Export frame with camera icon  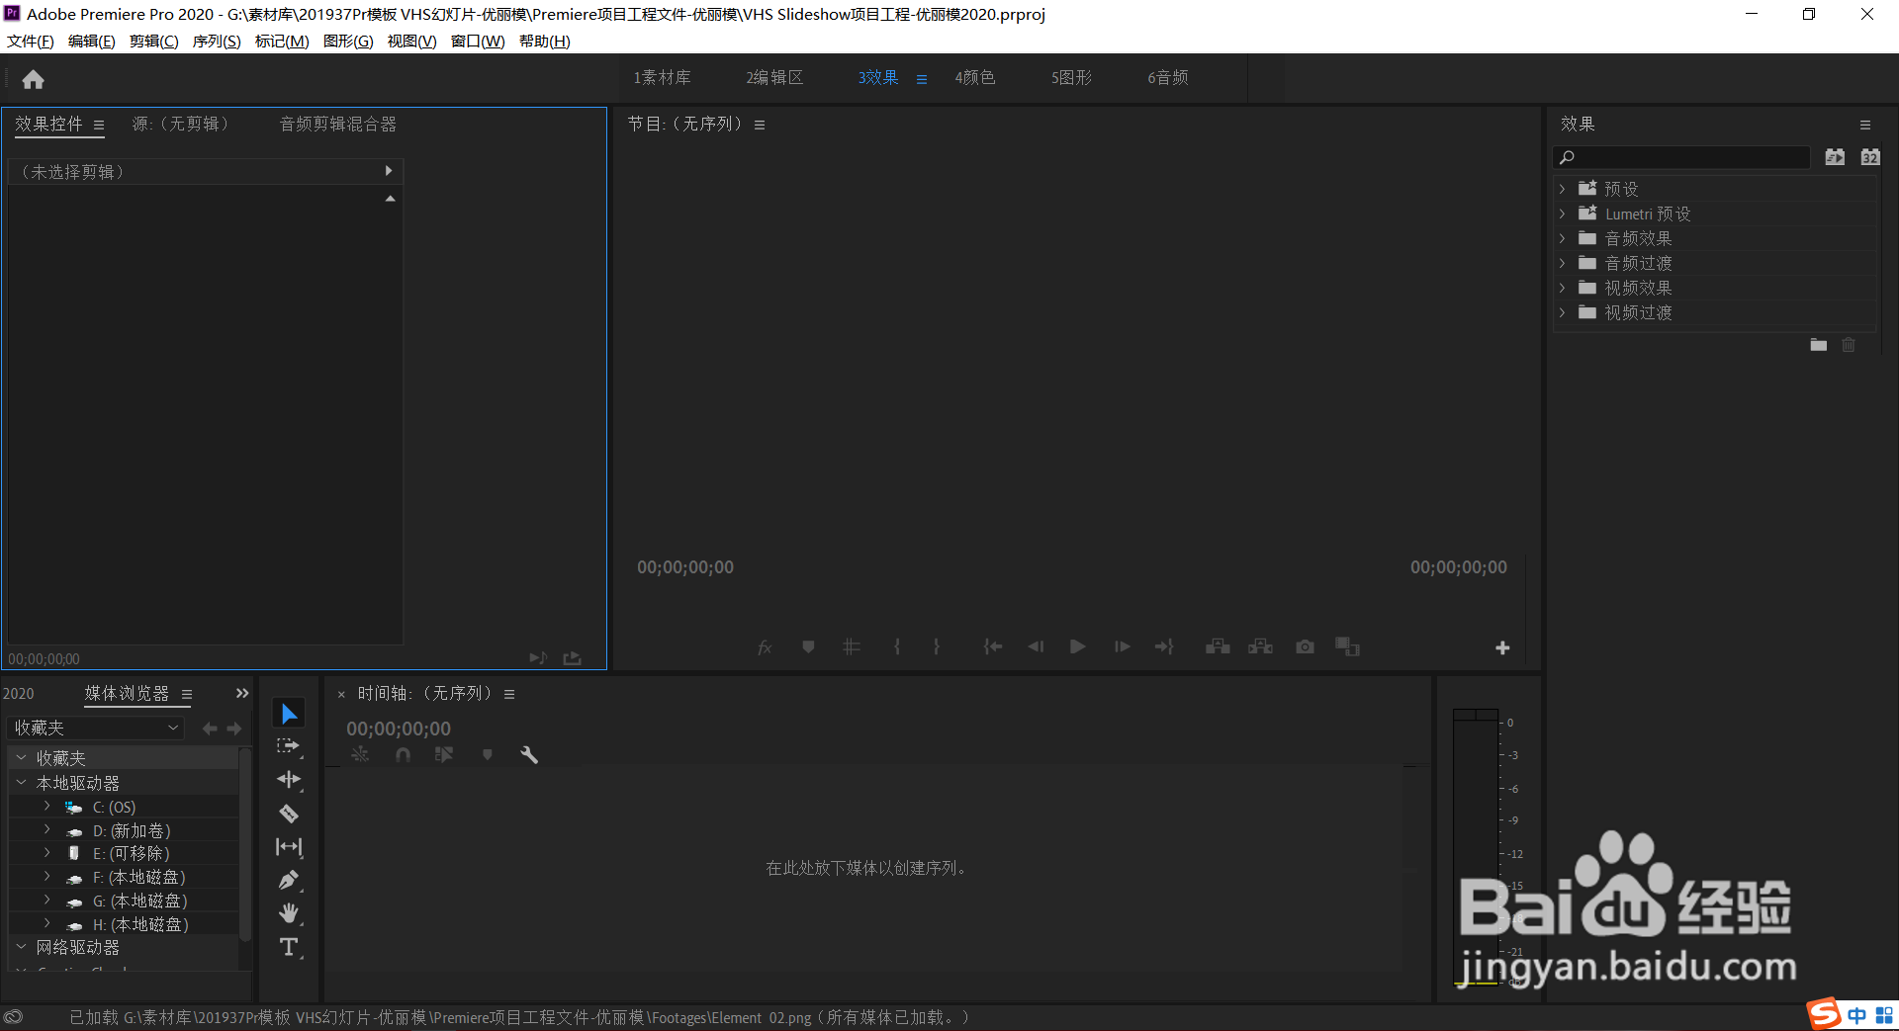coord(1306,646)
